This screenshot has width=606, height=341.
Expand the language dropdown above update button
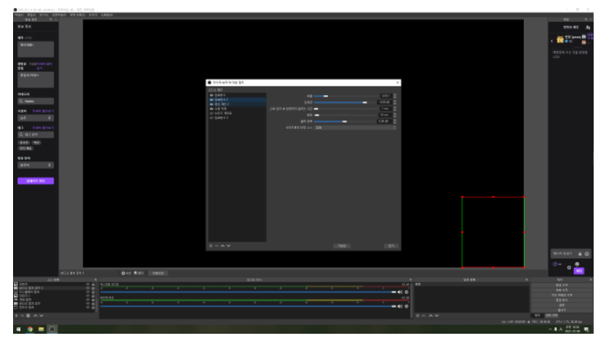click(x=36, y=165)
